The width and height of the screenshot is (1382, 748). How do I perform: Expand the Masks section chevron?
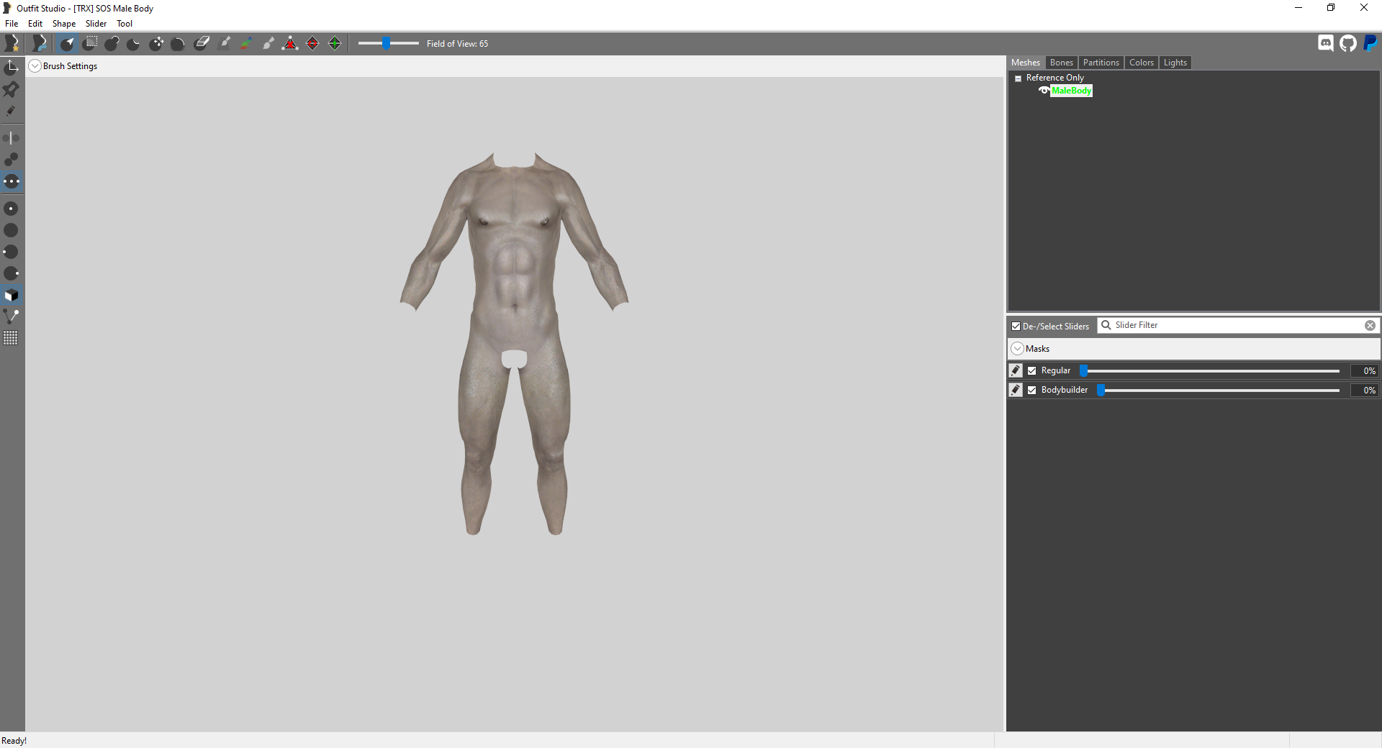(x=1017, y=349)
